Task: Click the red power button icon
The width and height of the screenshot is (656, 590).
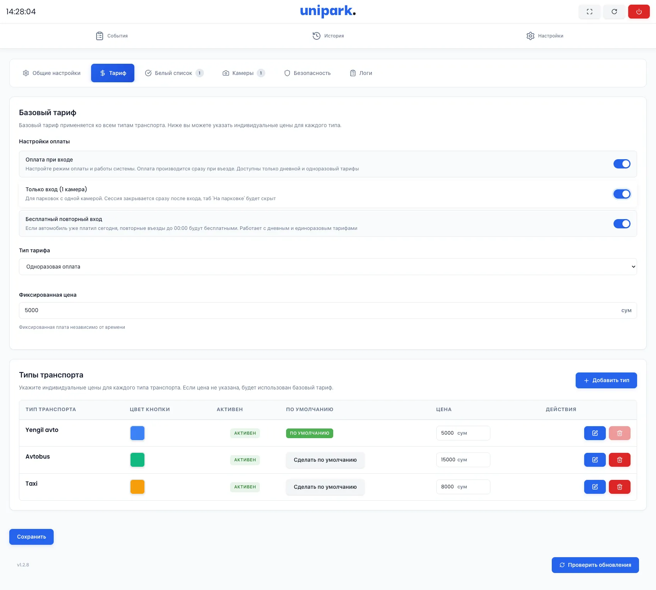Action: click(x=639, y=12)
